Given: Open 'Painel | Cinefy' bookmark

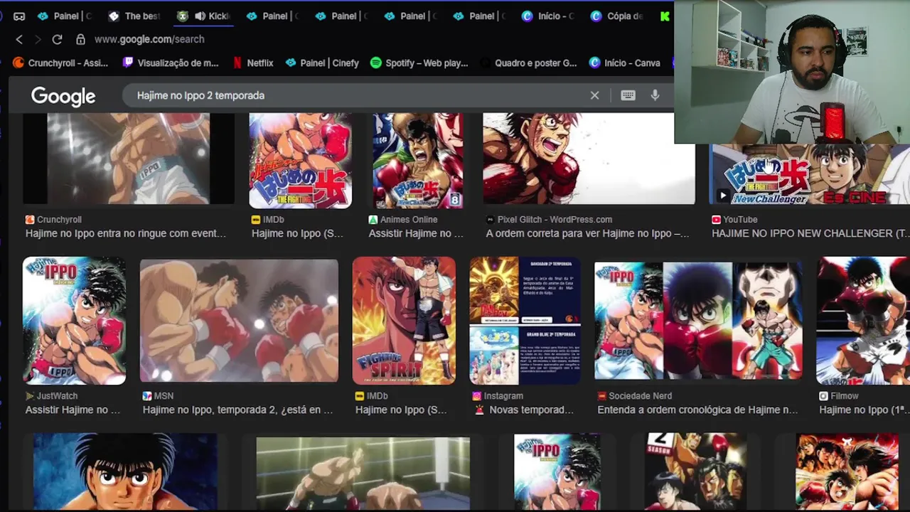Looking at the screenshot, I should [x=322, y=63].
